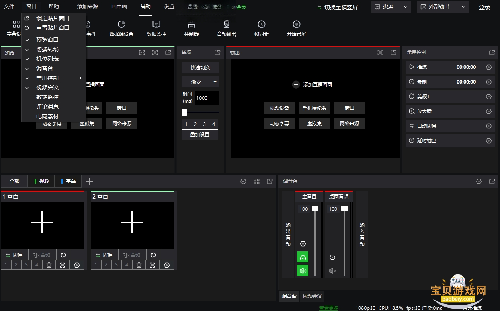The width and height of the screenshot is (500, 311).
Task: Open settings for 录制 control
Action: click(489, 82)
